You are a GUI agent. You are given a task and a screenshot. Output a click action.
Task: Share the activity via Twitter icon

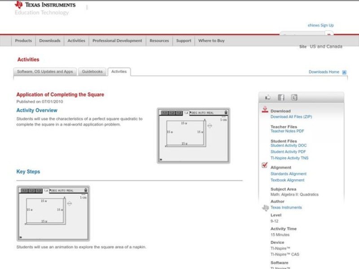(294, 97)
